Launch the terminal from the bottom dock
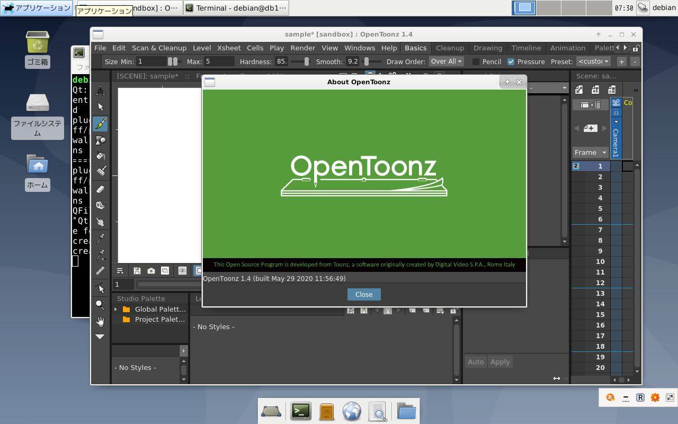678x424 pixels. pyautogui.click(x=301, y=411)
